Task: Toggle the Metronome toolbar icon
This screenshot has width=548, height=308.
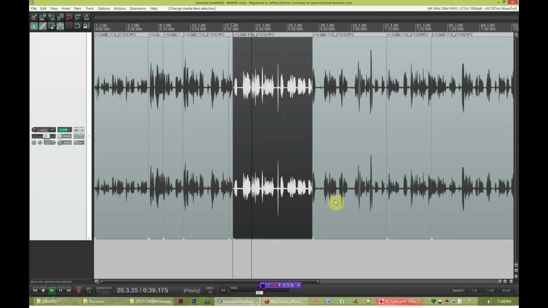Action: 86,17
